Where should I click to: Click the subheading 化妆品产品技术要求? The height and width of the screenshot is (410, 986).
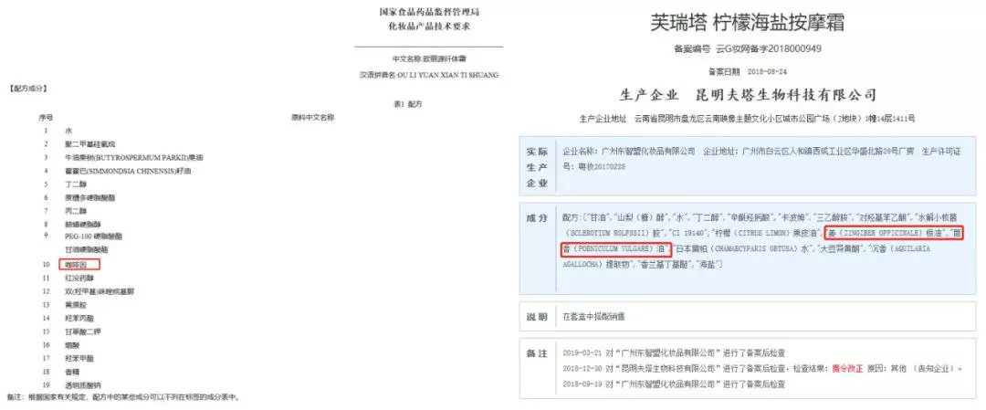tap(428, 26)
